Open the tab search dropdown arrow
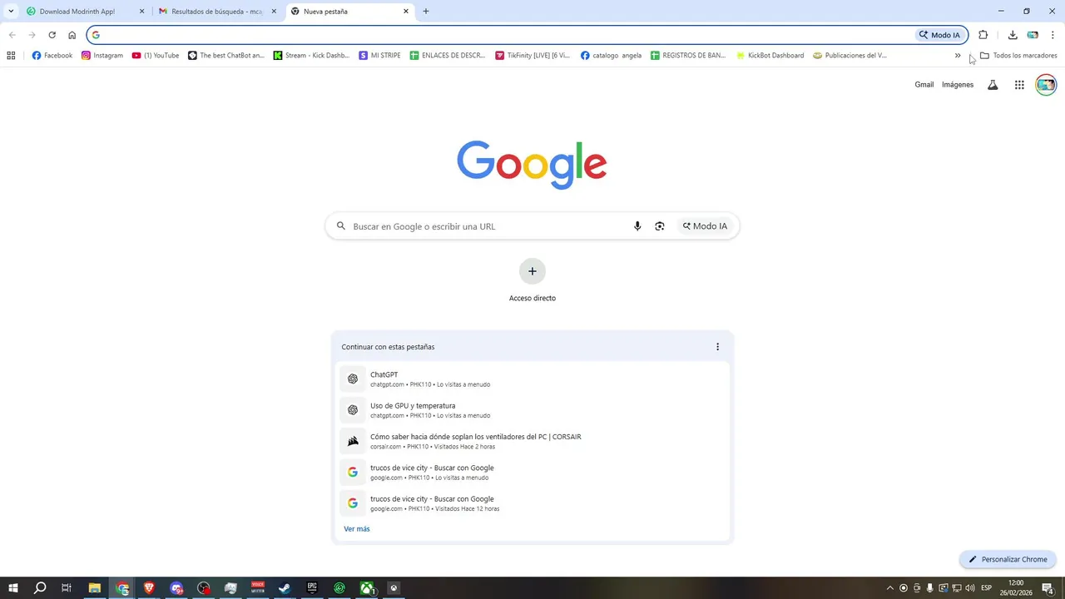This screenshot has height=599, width=1065. pyautogui.click(x=11, y=12)
